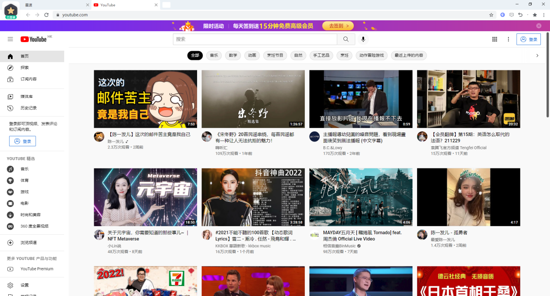This screenshot has width=550, height=296.
Task: Click the blue extension icon in toolbar
Action: pyautogui.click(x=503, y=15)
